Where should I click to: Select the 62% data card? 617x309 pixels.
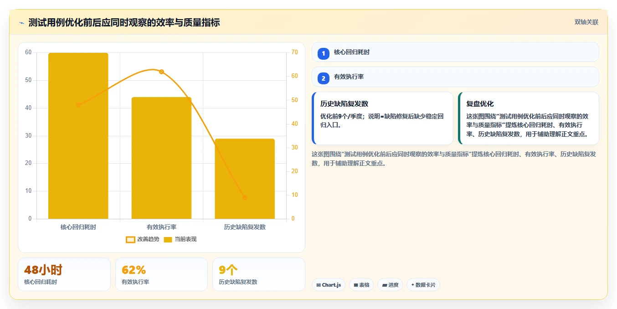click(x=161, y=274)
